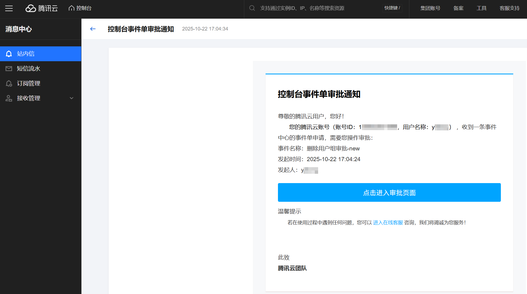Follow the 进入在线客服 link

tap(388, 223)
